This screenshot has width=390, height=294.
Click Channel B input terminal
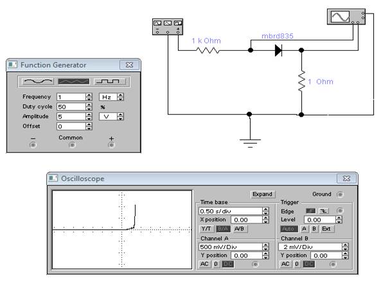coord(333,264)
